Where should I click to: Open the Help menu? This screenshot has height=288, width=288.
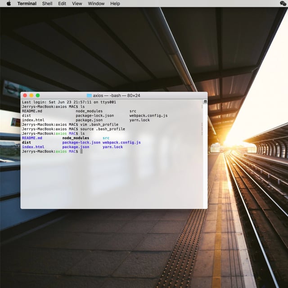tap(115, 4)
